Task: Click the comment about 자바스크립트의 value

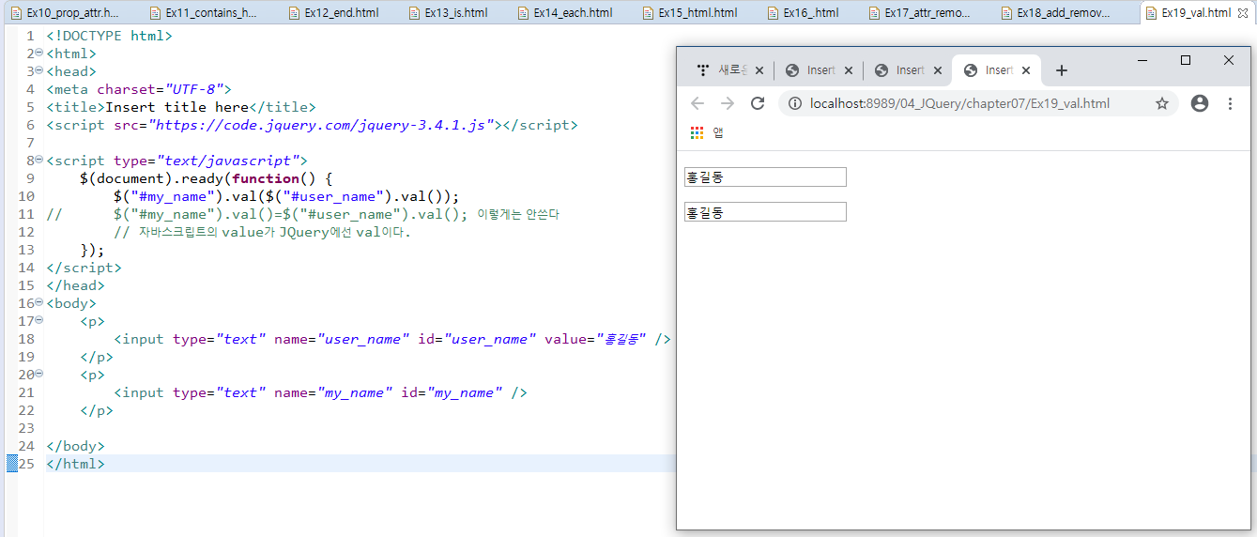Action: click(262, 232)
